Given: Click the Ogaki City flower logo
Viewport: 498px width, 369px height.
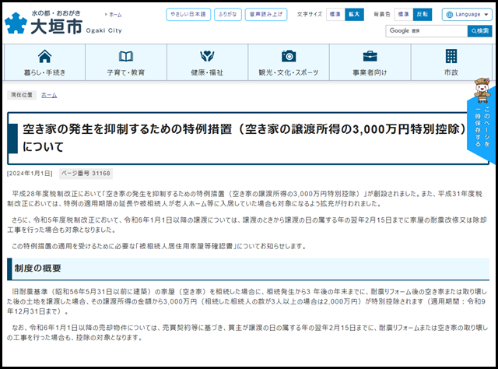Looking at the screenshot, I should tap(16, 23).
